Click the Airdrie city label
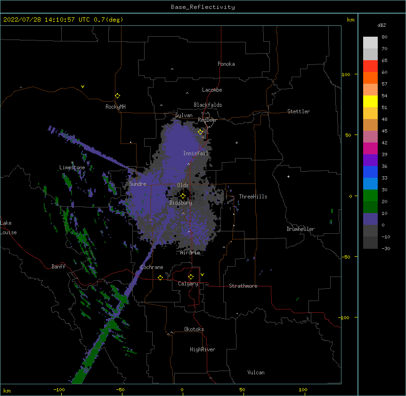The image size is (406, 396). point(190,253)
